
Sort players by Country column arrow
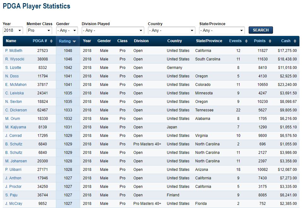(x=175, y=41)
